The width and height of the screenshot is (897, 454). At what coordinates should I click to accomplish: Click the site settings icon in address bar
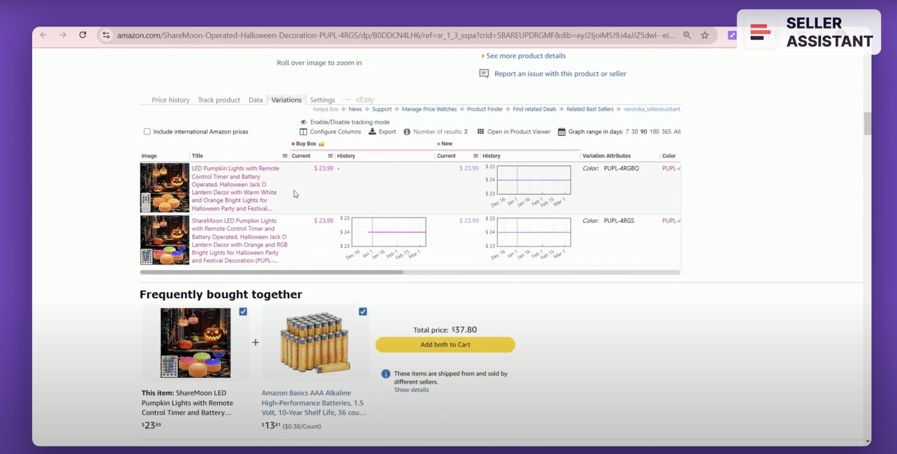click(106, 35)
